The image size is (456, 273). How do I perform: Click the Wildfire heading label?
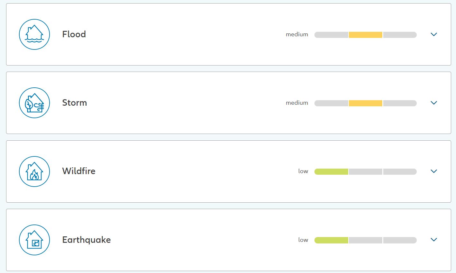(x=79, y=171)
